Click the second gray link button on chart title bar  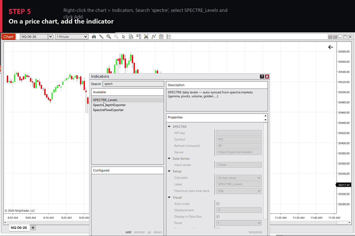coord(335,37)
